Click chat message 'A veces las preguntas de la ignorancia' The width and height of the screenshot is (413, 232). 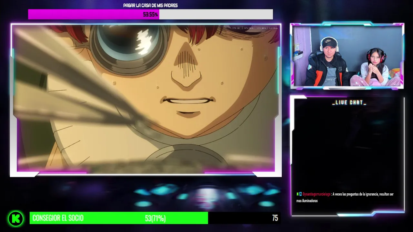pyautogui.click(x=345, y=198)
